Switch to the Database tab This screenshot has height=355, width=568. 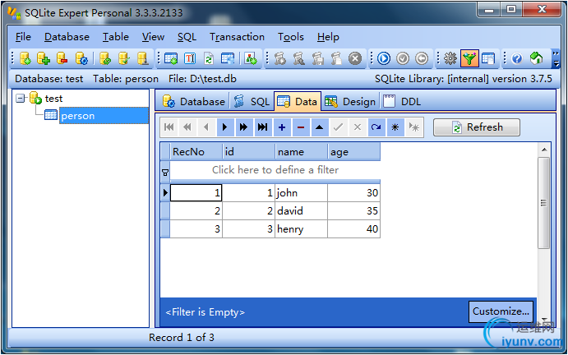(194, 101)
